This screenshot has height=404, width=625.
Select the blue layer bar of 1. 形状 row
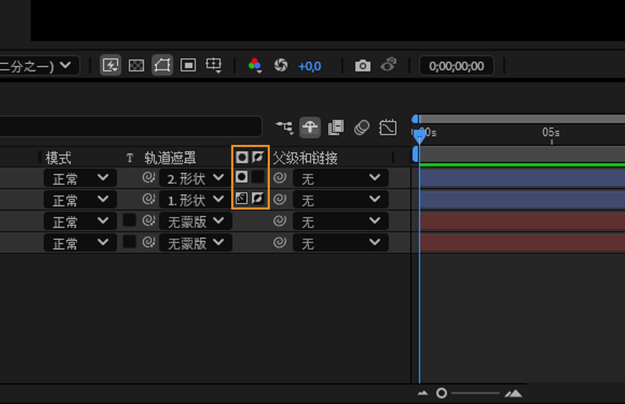[522, 200]
